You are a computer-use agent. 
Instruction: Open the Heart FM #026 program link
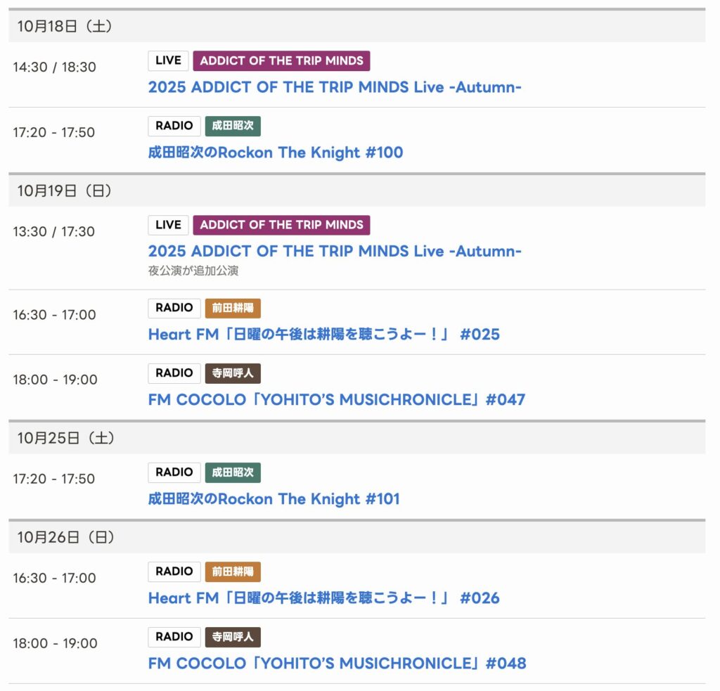click(323, 598)
